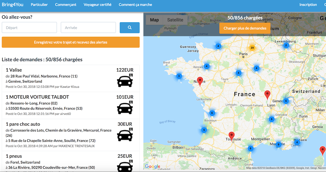Select the red map pin near Nantes
This screenshot has height=172, width=326.
pyautogui.click(x=200, y=81)
